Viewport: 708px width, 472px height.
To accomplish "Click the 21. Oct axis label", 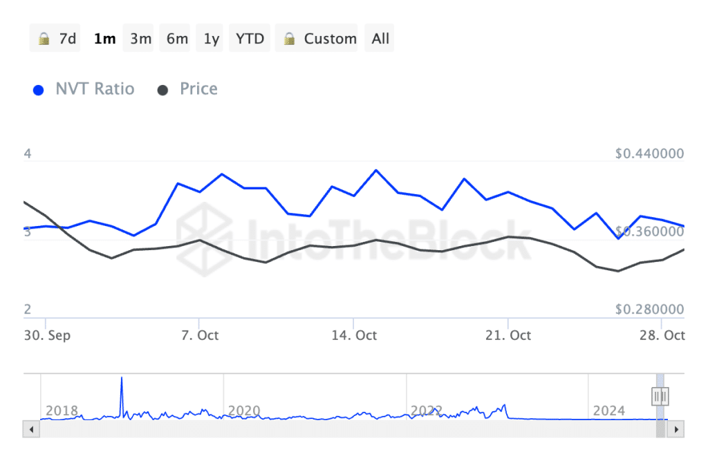I will (x=508, y=335).
